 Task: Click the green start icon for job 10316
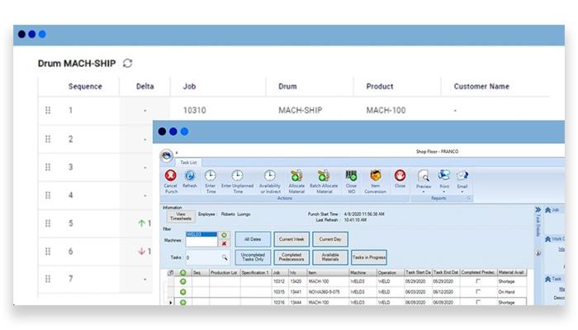182,302
